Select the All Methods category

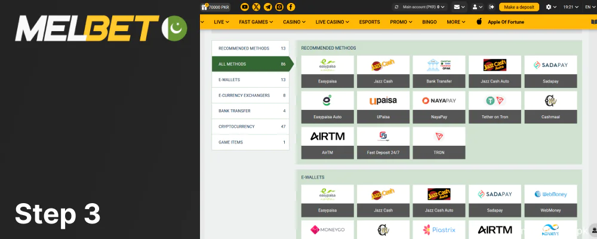(x=253, y=64)
